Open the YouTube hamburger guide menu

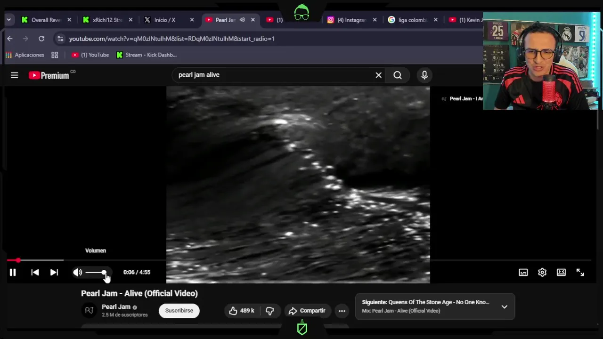[x=15, y=75]
